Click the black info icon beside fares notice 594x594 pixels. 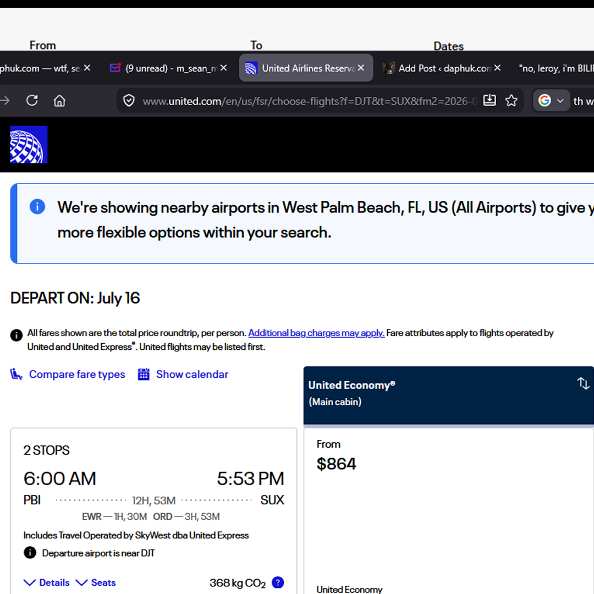16,335
